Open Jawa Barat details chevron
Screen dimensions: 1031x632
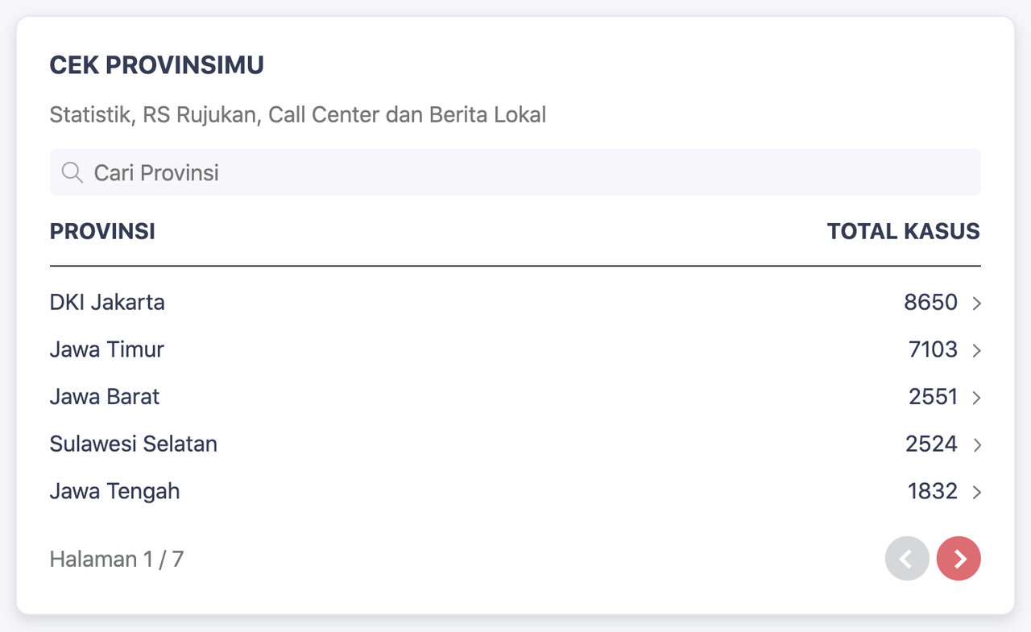pyautogui.click(x=976, y=398)
